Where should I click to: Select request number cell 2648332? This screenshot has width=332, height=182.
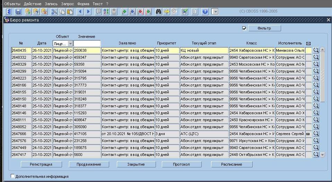(x=21, y=57)
